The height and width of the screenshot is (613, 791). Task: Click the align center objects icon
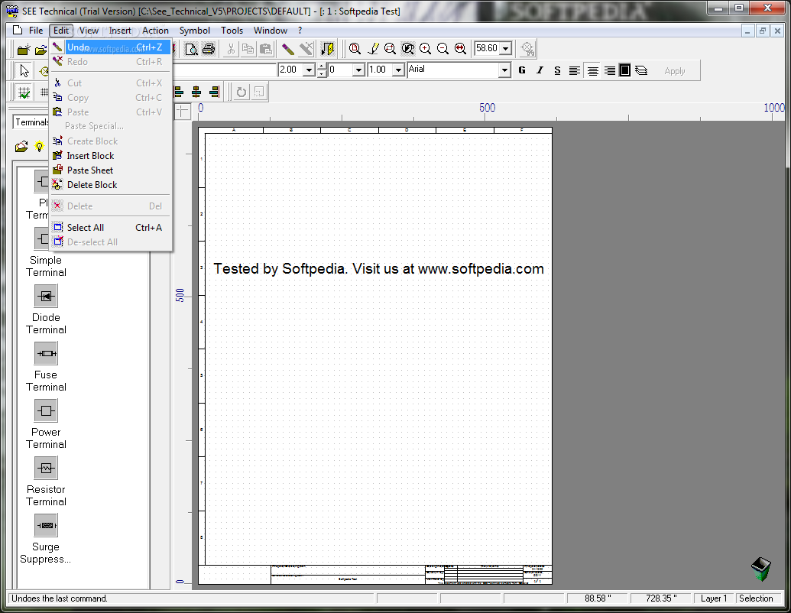point(196,92)
